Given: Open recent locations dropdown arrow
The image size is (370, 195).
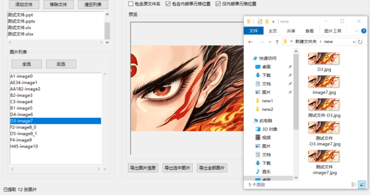Looking at the screenshot, I should coord(270,42).
